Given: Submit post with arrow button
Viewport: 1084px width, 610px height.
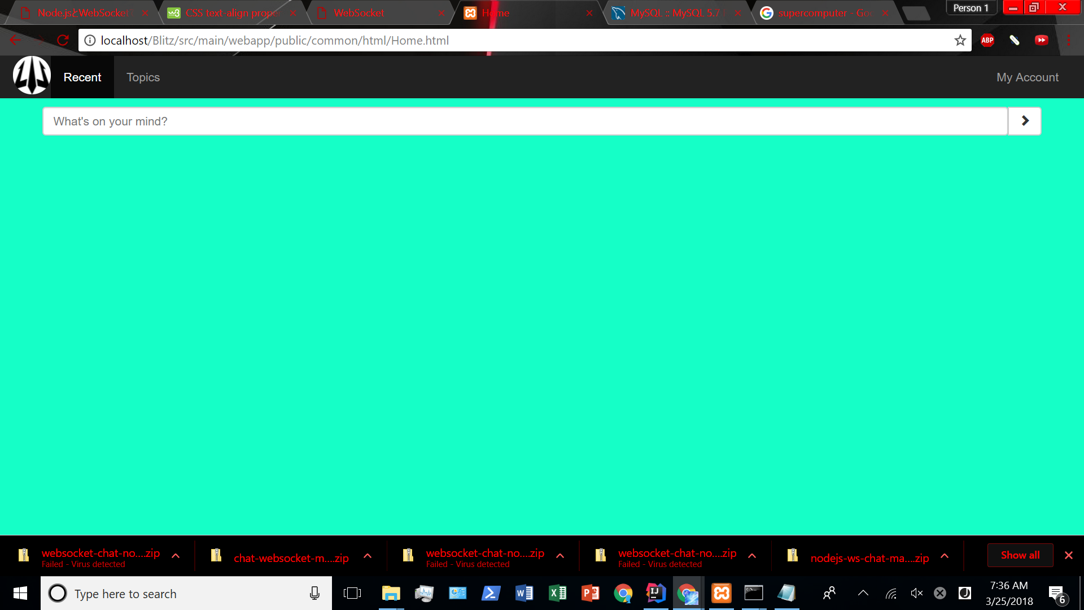Looking at the screenshot, I should click(x=1024, y=121).
